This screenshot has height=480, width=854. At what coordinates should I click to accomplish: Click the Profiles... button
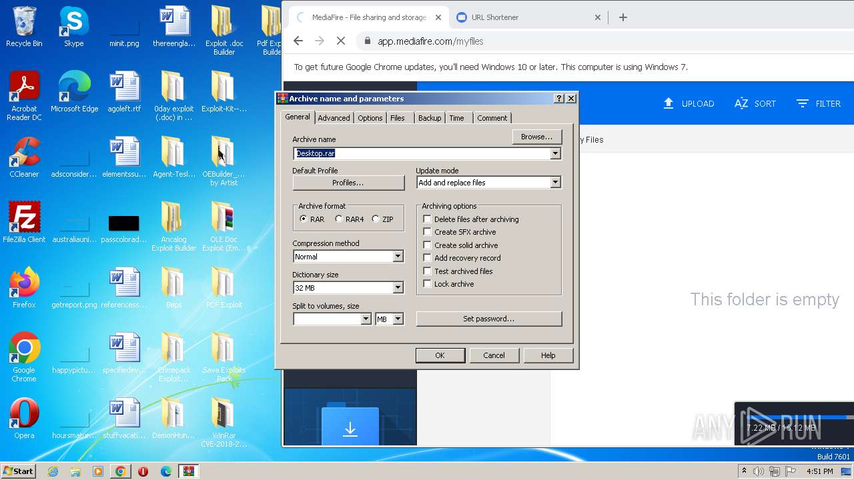point(348,183)
